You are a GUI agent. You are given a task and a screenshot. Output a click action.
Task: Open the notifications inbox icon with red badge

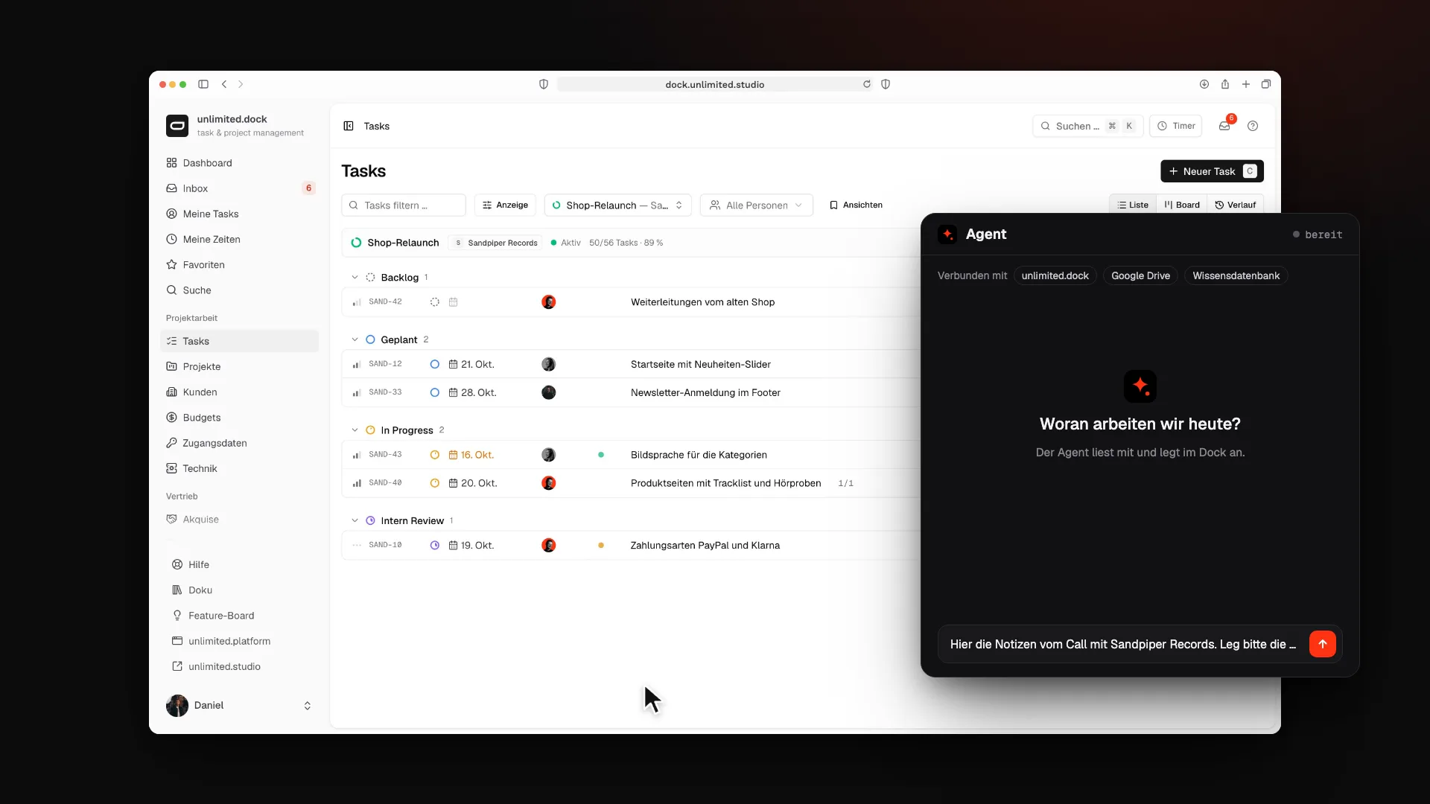pyautogui.click(x=1224, y=126)
